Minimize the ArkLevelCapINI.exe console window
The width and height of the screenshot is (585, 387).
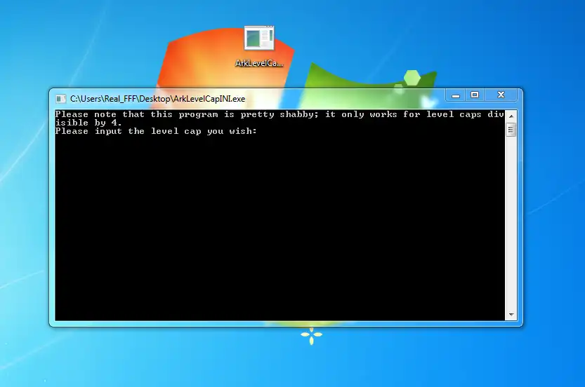click(x=456, y=95)
